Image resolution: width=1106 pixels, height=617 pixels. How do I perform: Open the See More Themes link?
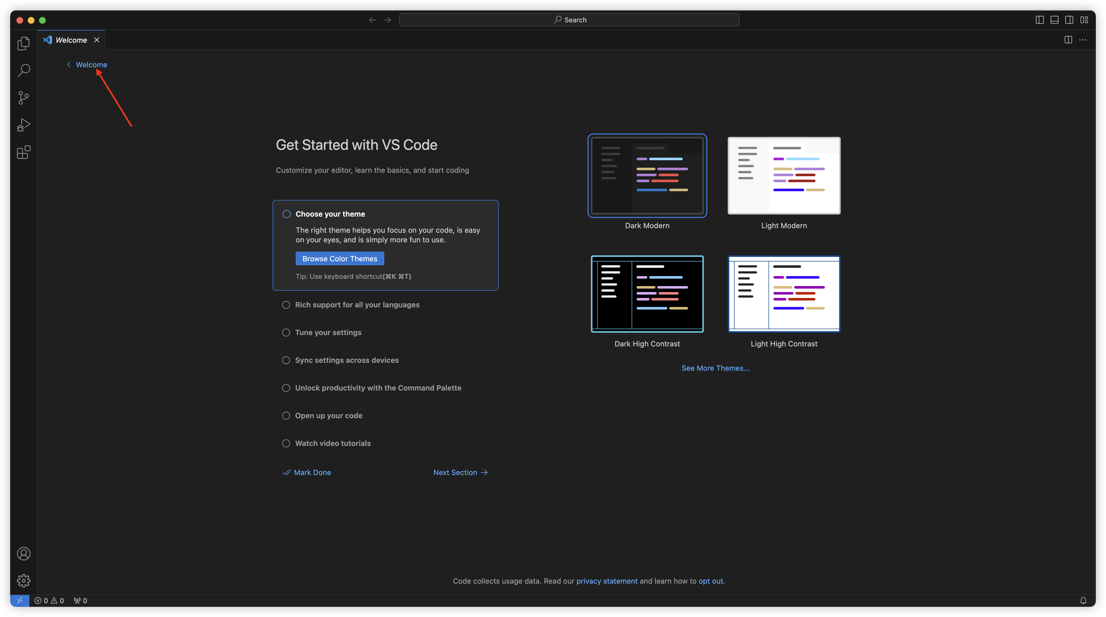point(715,368)
